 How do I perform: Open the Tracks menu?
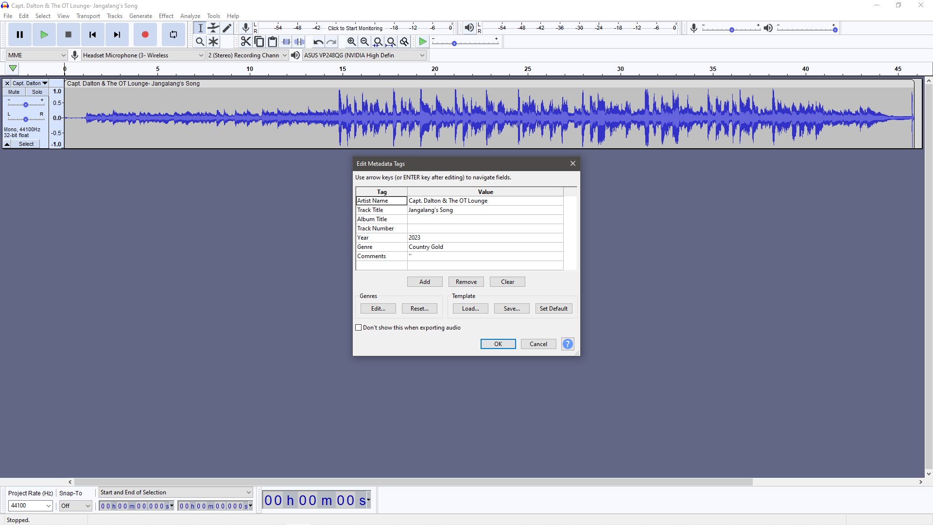click(x=115, y=16)
